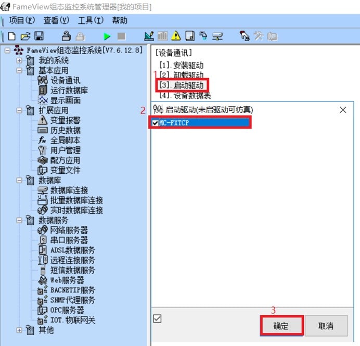Select OPC服务器 in the tree
This screenshot has height=346, width=360.
(67, 311)
